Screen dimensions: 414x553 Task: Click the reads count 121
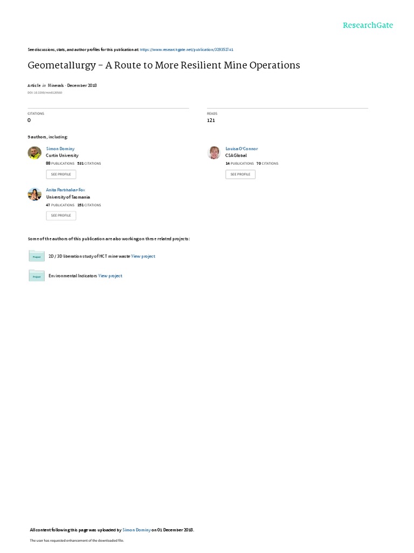211,120
